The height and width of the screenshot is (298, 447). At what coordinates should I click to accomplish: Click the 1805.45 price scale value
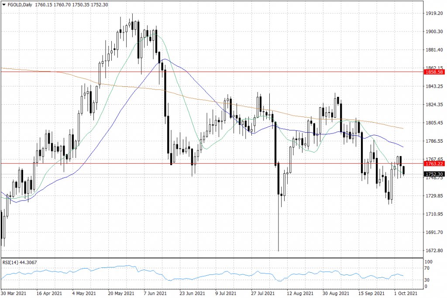click(x=434, y=123)
